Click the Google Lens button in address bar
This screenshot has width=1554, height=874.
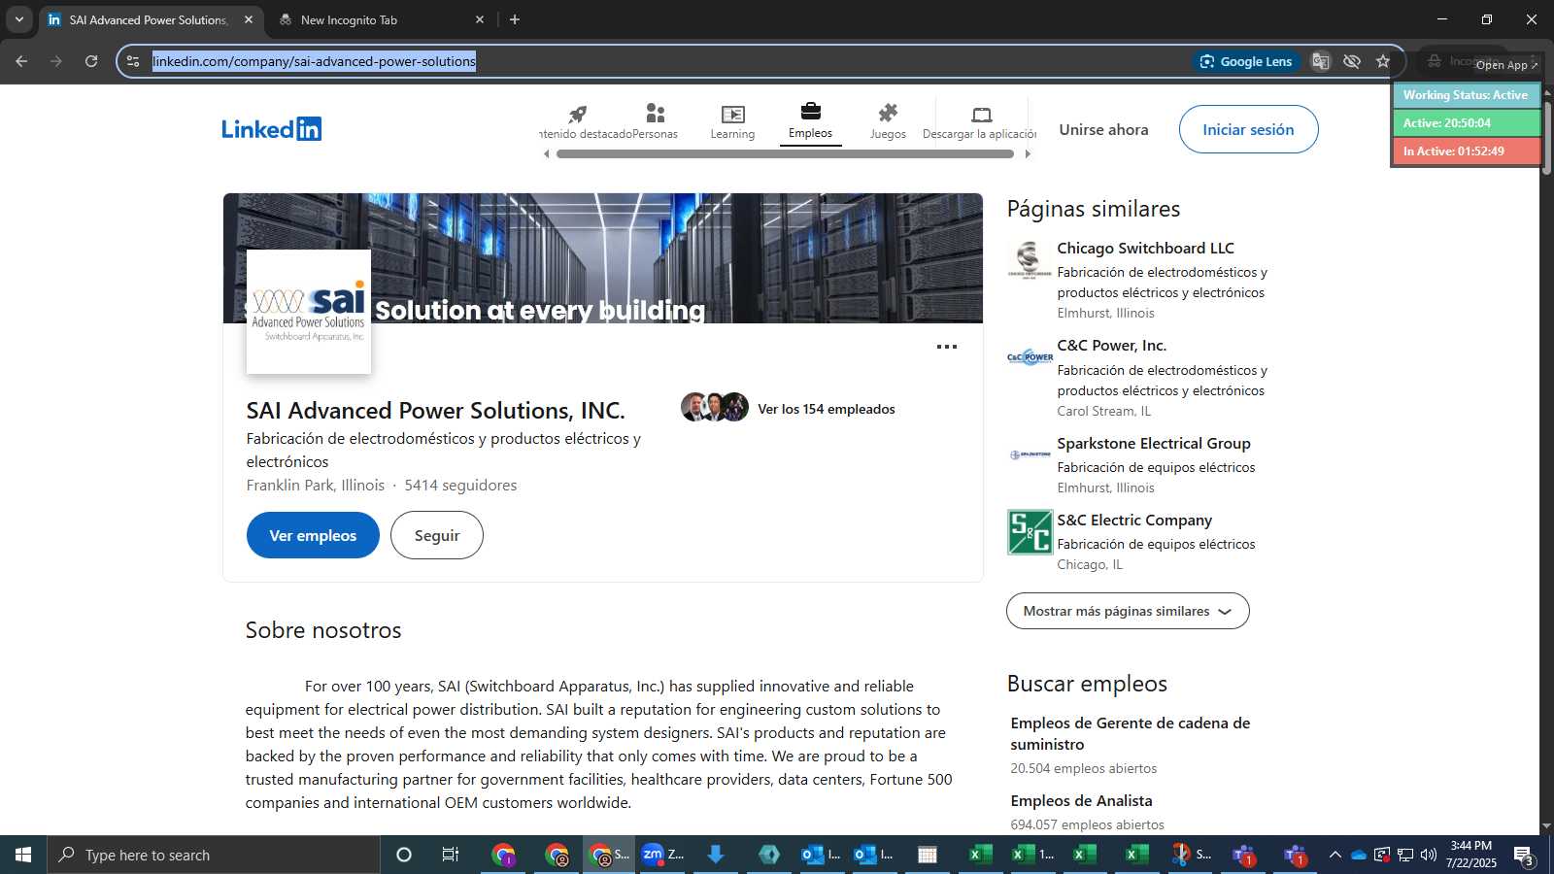tap(1246, 61)
